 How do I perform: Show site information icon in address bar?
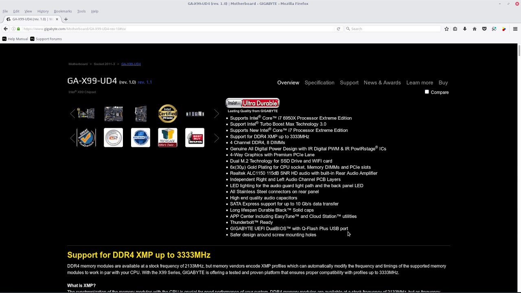[x=13, y=29]
